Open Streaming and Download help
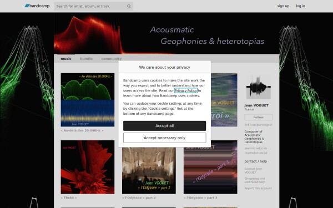This screenshot has width=333, height=208. [255, 180]
